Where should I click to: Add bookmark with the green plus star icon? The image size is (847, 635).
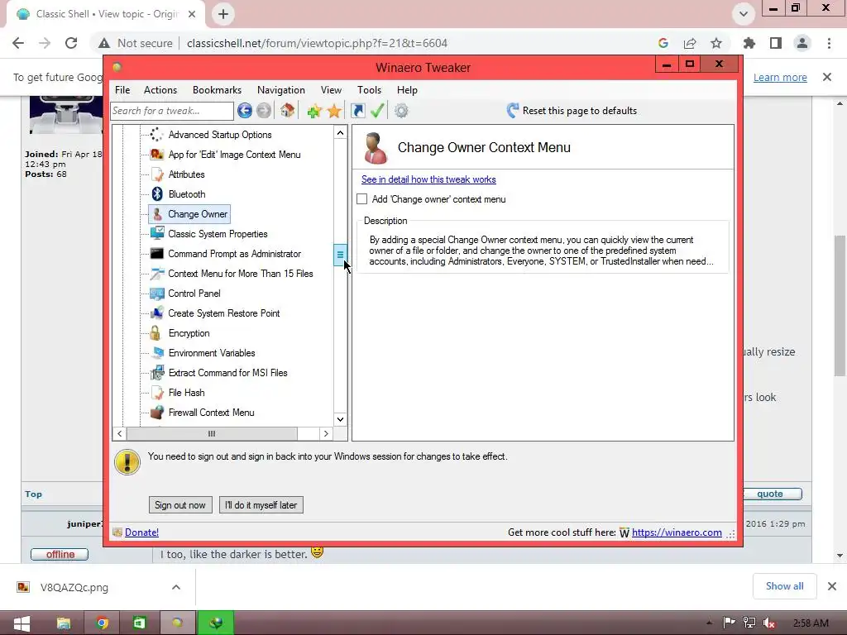click(314, 112)
